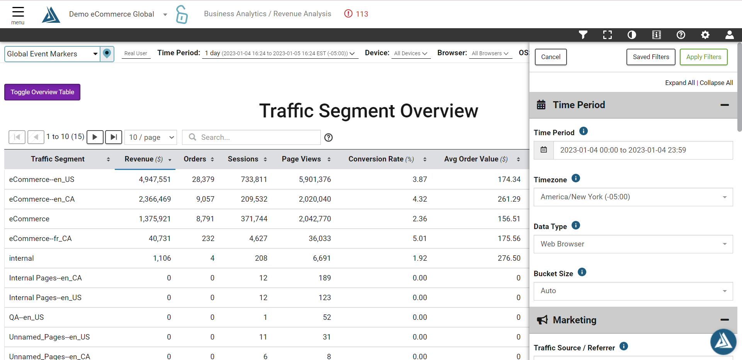742x360 pixels.
Task: Click revenue value 4,947,551
Action: 155,179
